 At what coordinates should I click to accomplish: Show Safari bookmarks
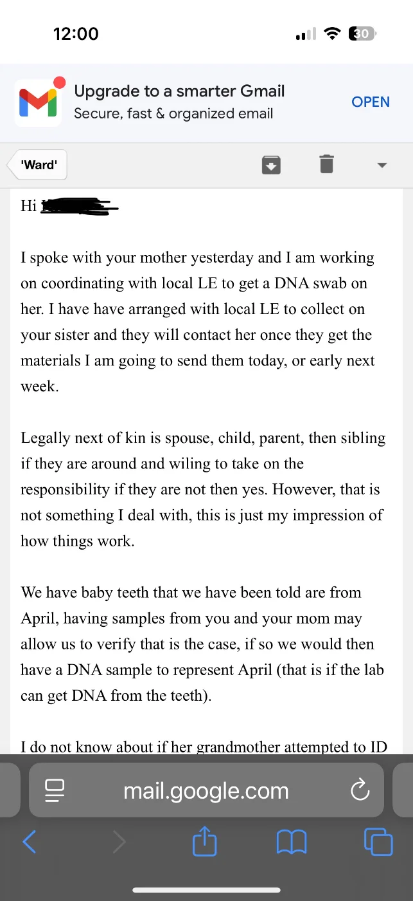291,842
